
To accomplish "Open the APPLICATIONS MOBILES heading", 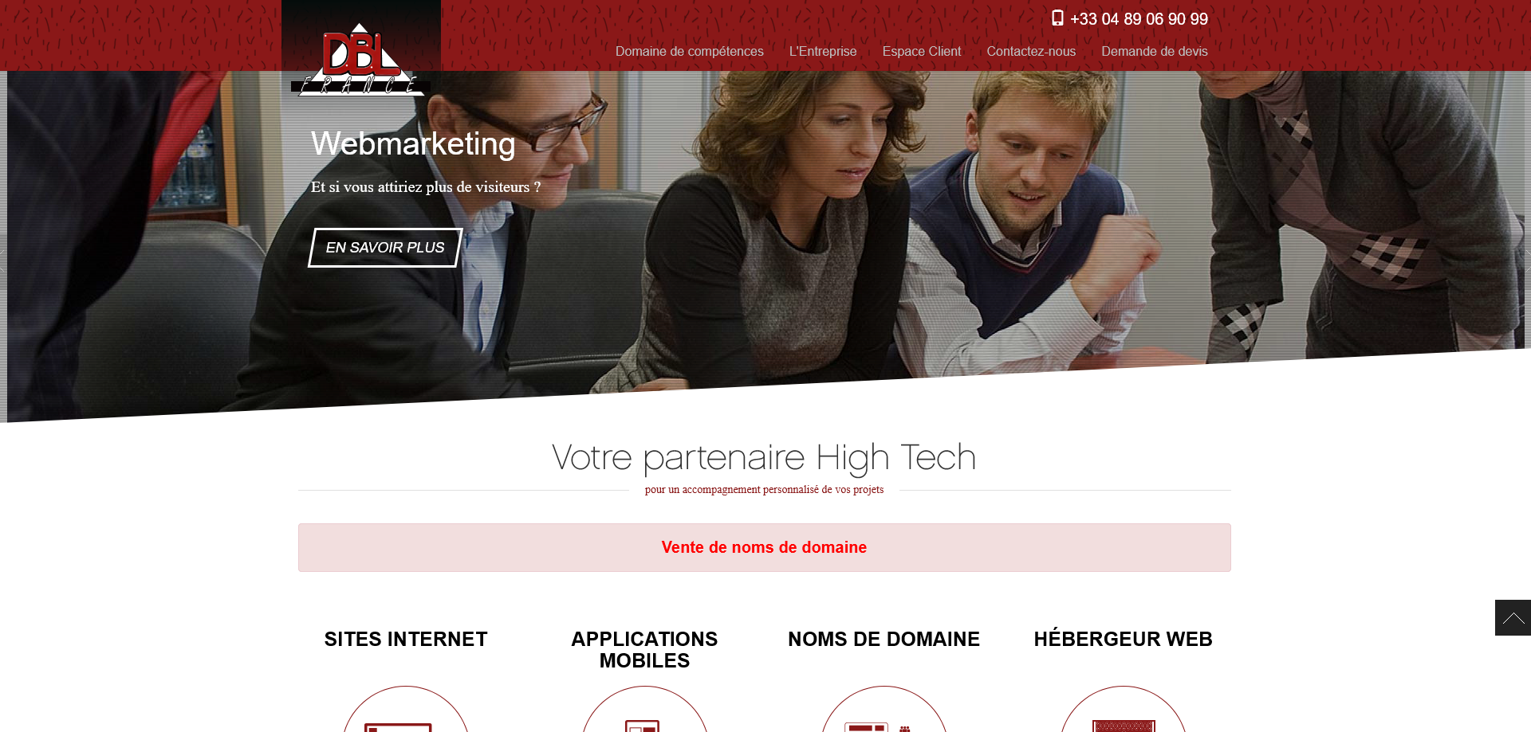I will (x=644, y=650).
